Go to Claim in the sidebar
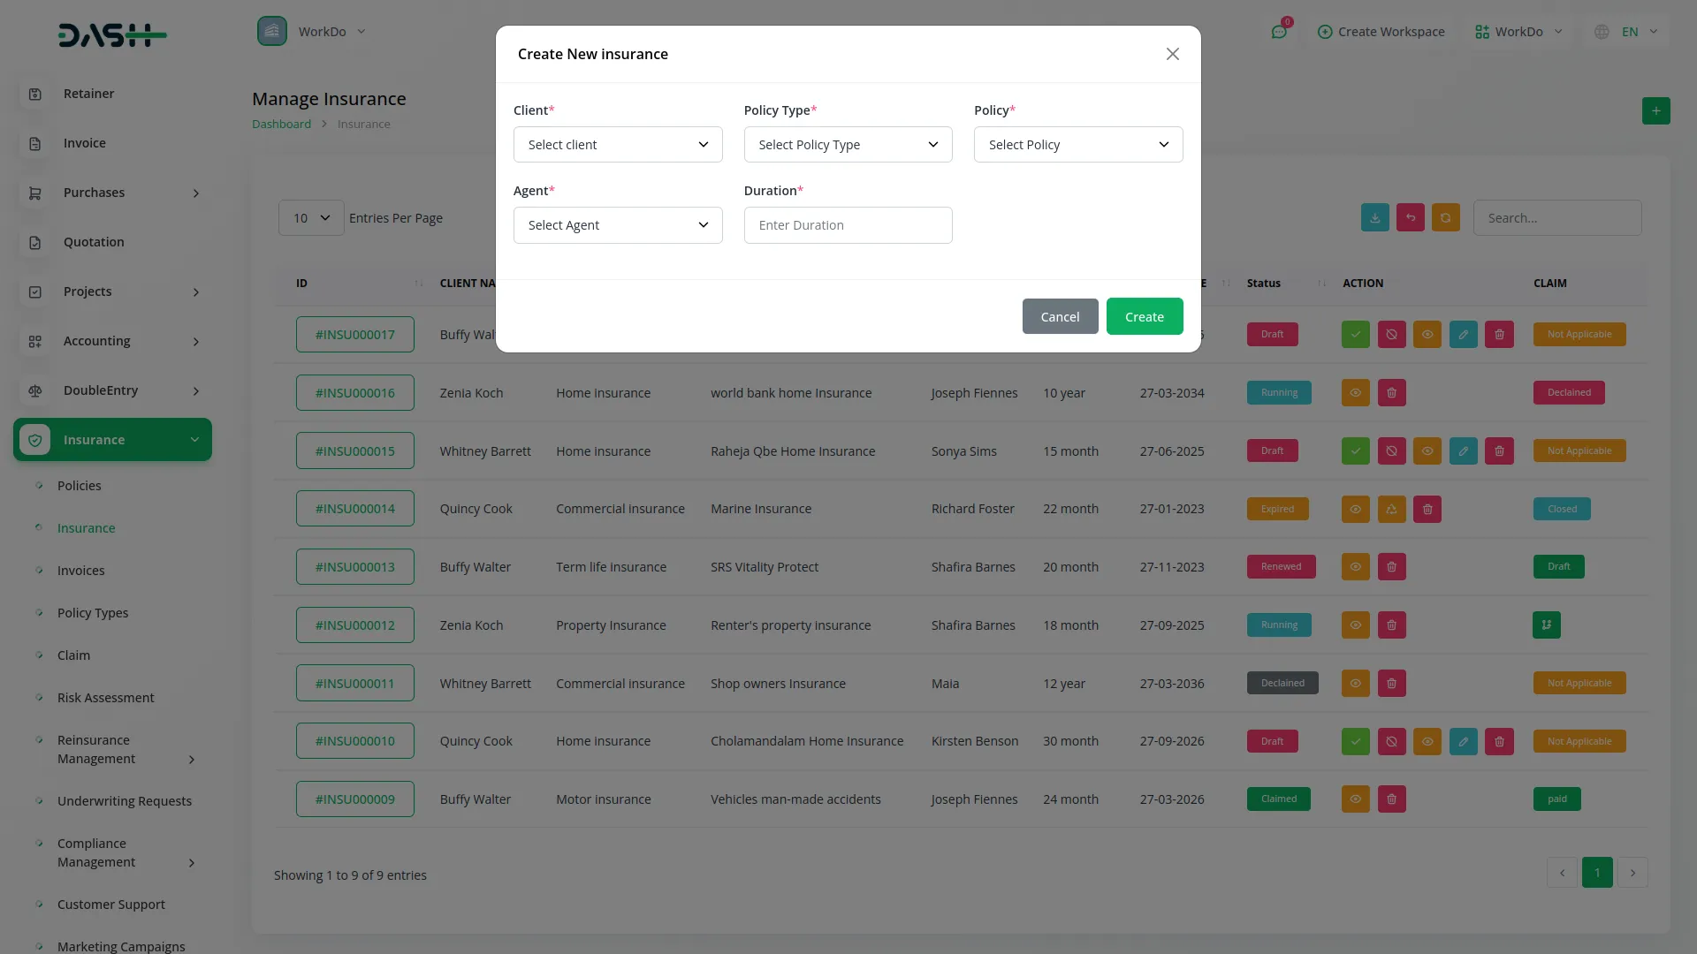Screen dimensions: 1697x954 pyautogui.click(x=73, y=655)
